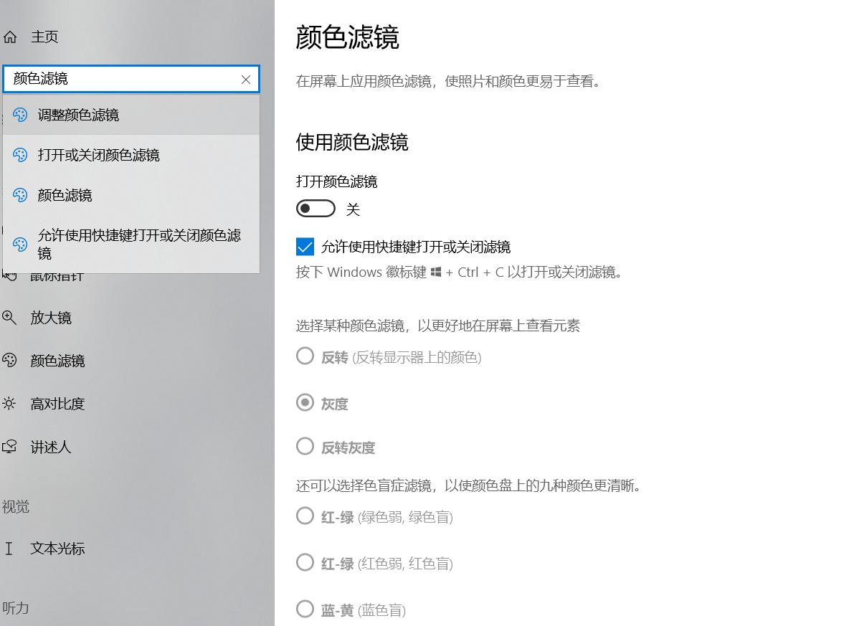
Task: Select the 高对比度 sun icon
Action: tap(13, 404)
